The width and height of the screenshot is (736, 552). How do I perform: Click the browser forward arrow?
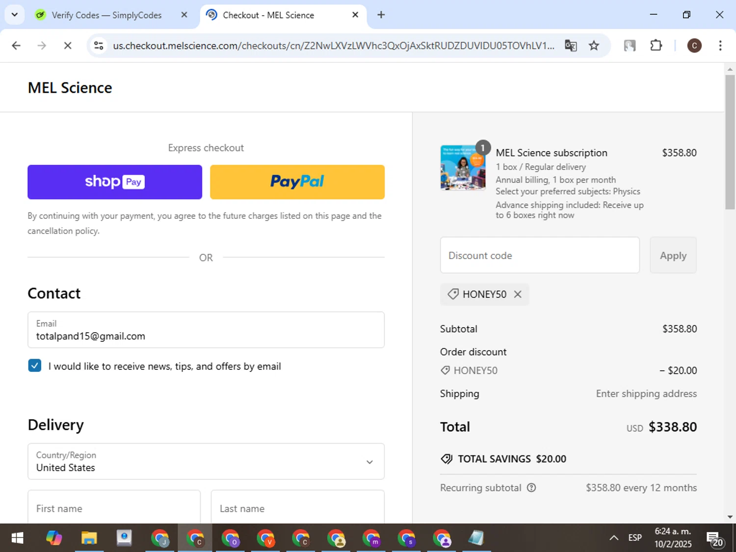click(x=42, y=46)
